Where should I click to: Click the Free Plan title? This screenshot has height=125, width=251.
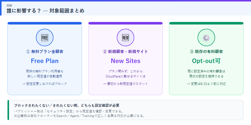pos(45,61)
